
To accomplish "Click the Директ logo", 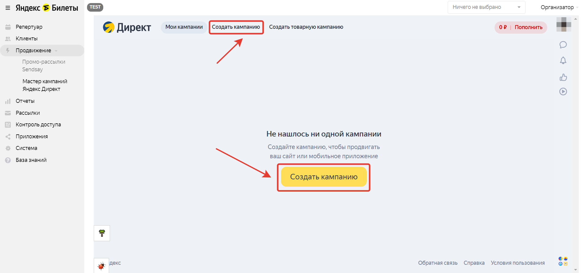I will tap(127, 27).
